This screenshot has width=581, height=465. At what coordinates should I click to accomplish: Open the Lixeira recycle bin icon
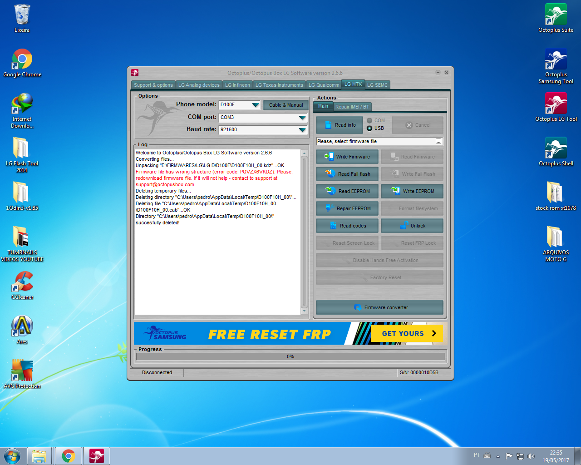(22, 19)
